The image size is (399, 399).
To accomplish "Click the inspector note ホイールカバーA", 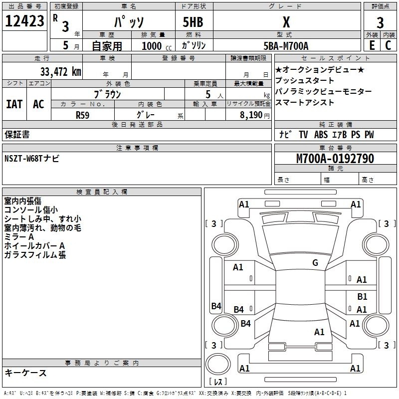I will (x=34, y=246).
